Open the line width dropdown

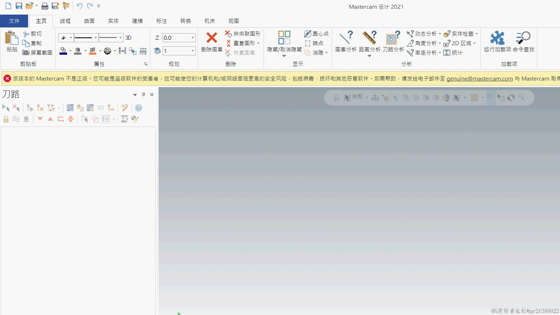point(120,38)
